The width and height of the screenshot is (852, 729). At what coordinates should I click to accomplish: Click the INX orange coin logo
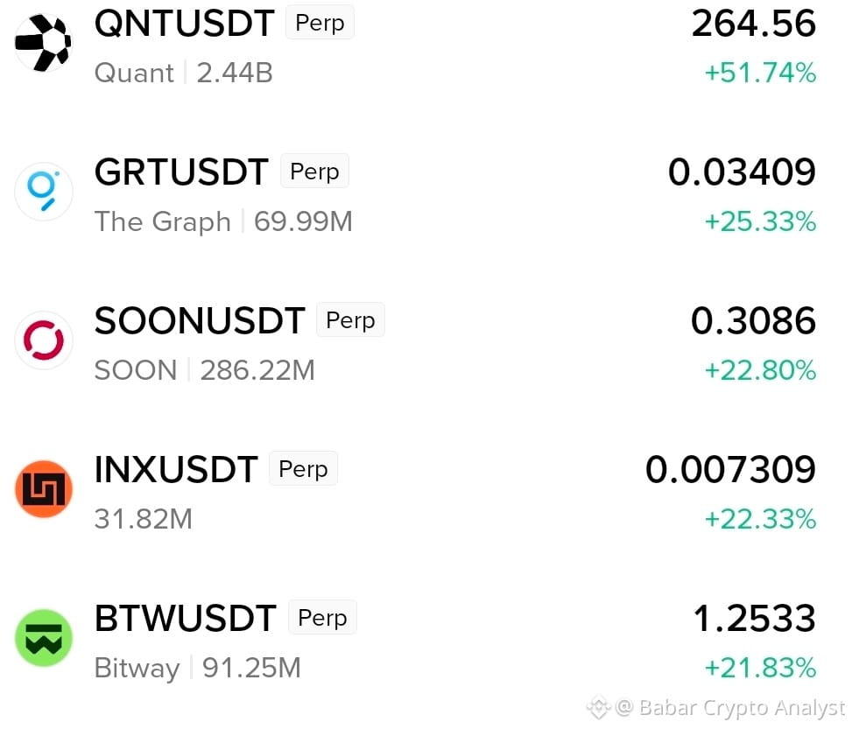click(44, 489)
